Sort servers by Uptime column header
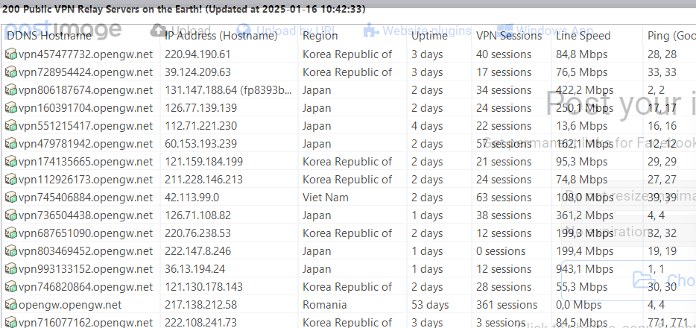This screenshot has height=328, width=696. pos(429,36)
